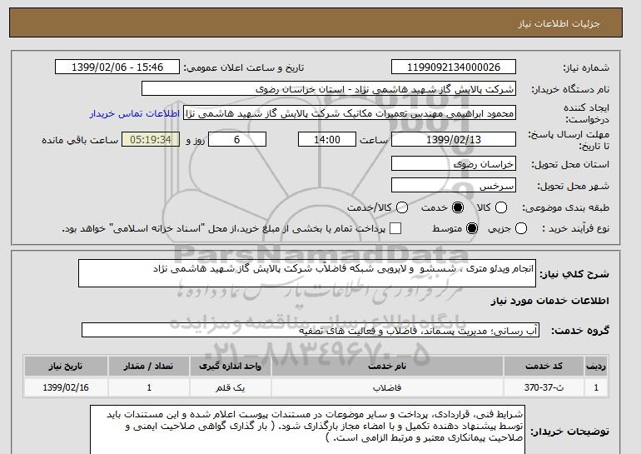Click the نام دستگاه خریدار label
This screenshot has height=454, width=641.
click(570, 90)
